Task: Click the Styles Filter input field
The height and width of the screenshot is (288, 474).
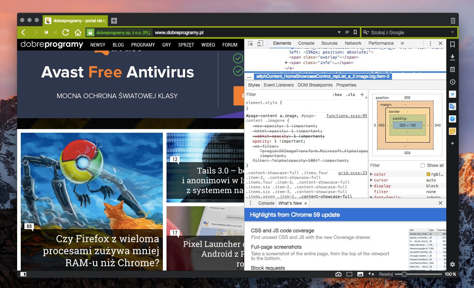Action: pos(288,95)
